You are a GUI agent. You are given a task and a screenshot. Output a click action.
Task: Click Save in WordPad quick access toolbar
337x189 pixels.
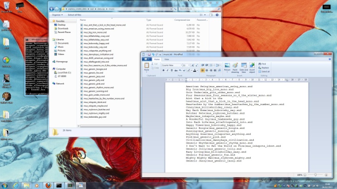[149, 54]
